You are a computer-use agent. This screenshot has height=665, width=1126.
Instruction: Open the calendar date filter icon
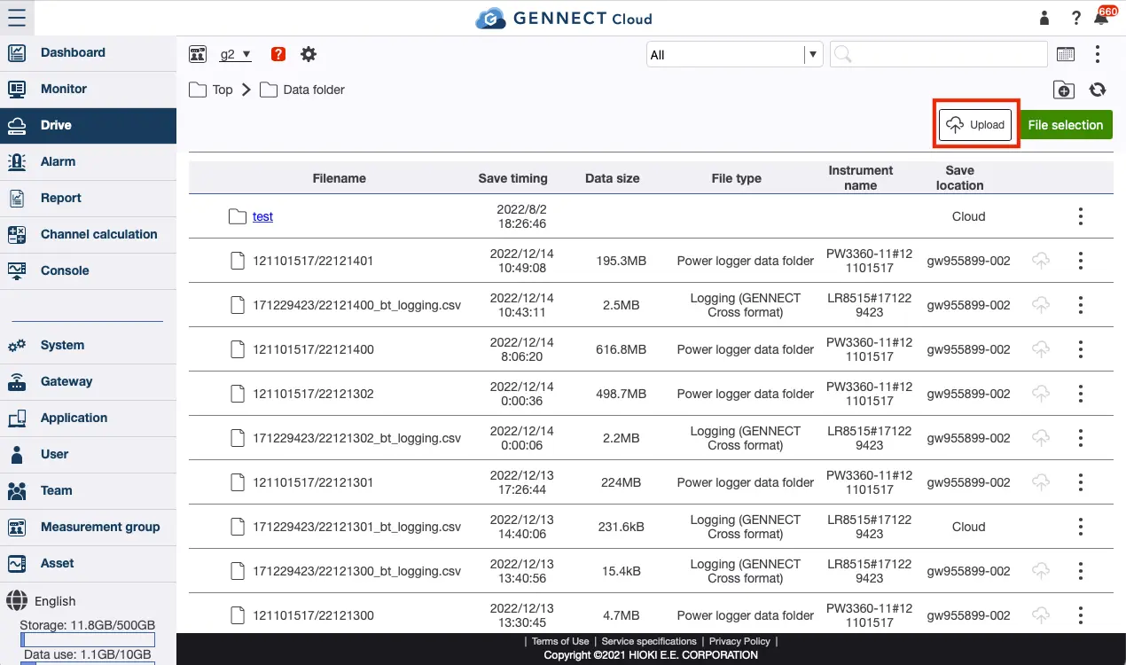point(1066,54)
